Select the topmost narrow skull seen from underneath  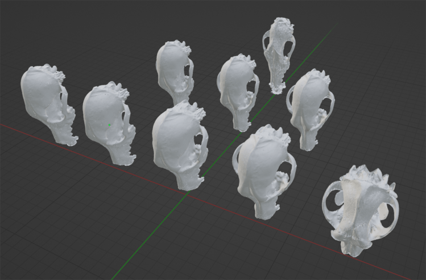(279, 51)
